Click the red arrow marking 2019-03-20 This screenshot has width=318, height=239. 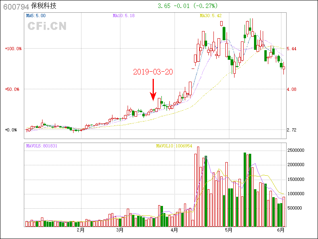point(153,90)
